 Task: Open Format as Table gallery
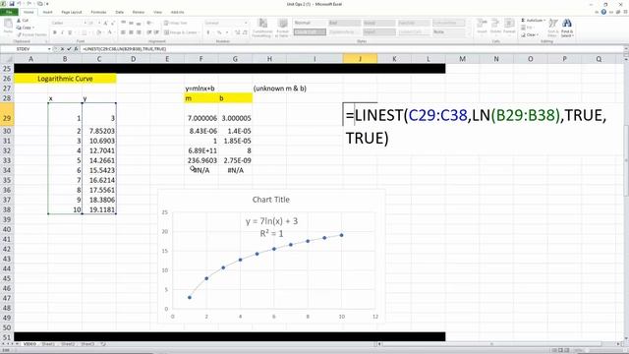point(282,29)
